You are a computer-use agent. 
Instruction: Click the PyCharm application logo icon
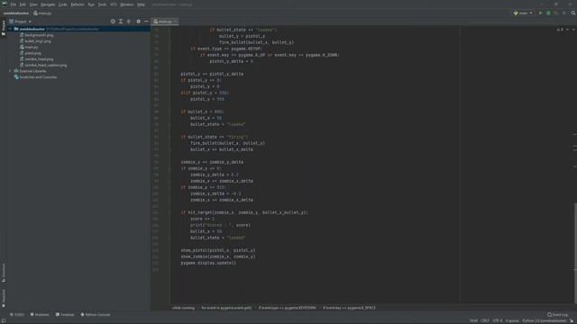click(5, 4)
